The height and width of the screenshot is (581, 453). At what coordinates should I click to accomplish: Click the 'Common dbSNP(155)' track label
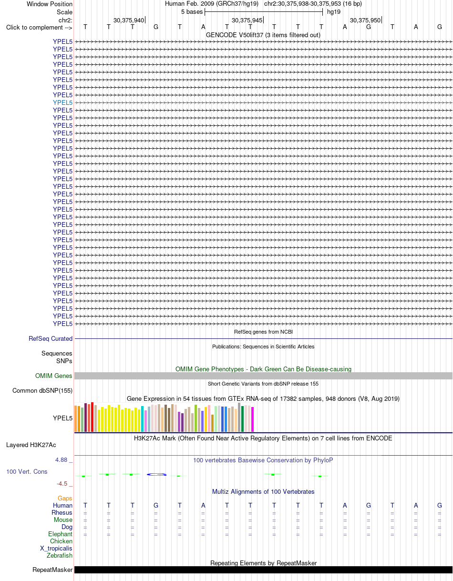42,391
